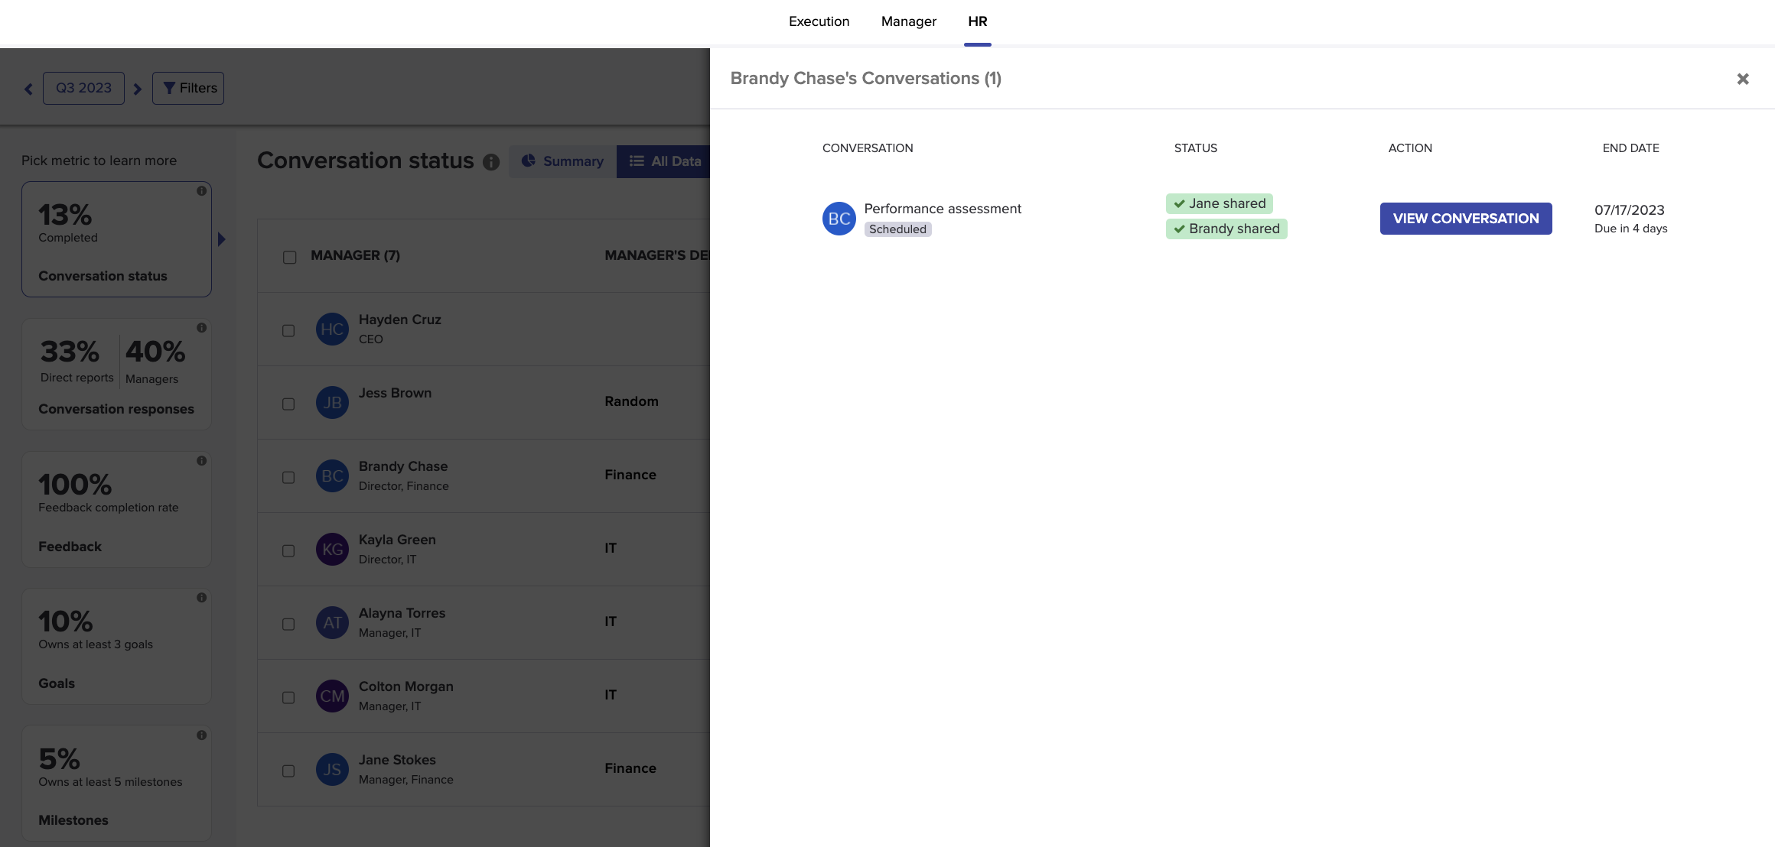Open Performance assessment conversation title

click(x=943, y=209)
